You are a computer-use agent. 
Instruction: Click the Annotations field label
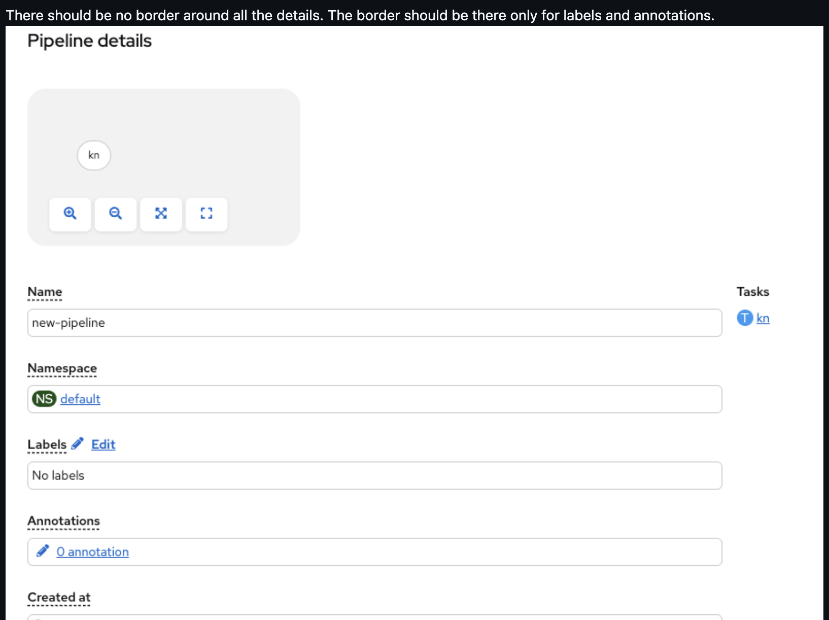coord(63,521)
